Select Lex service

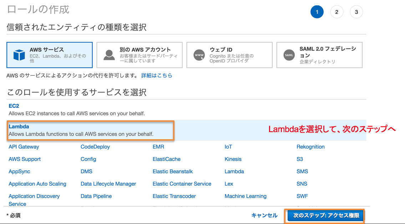point(229,184)
